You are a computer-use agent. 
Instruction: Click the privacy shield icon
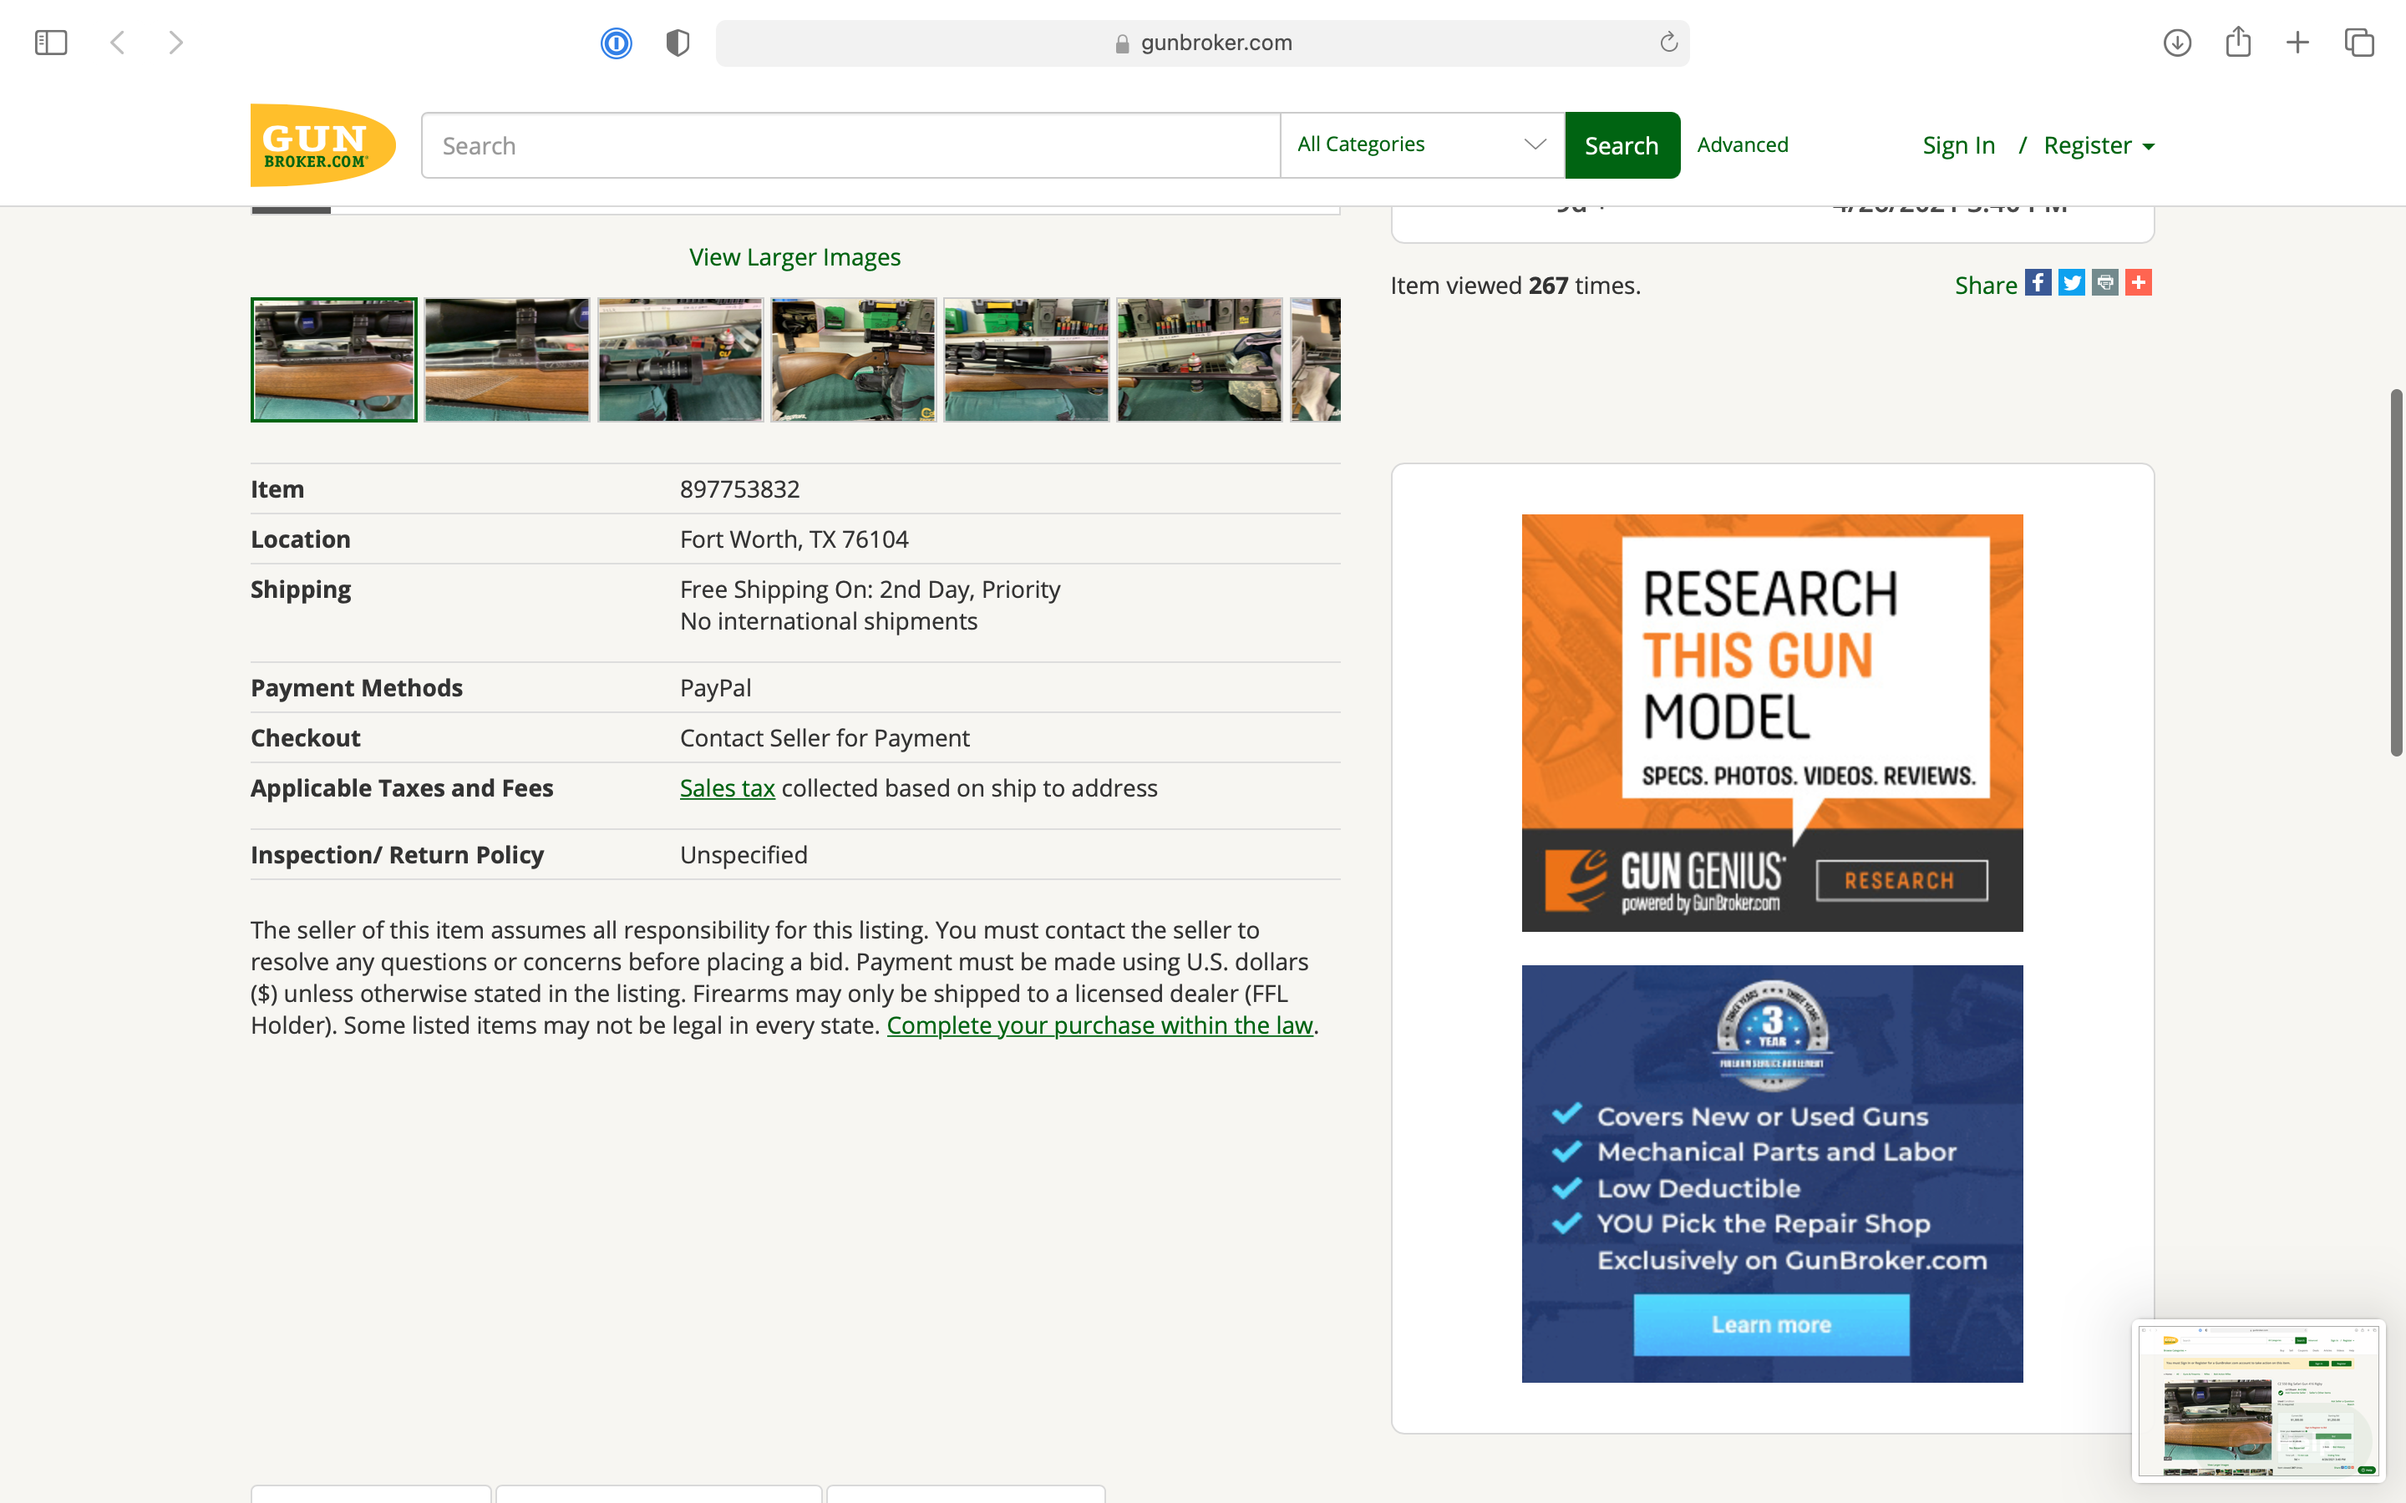[x=677, y=43]
